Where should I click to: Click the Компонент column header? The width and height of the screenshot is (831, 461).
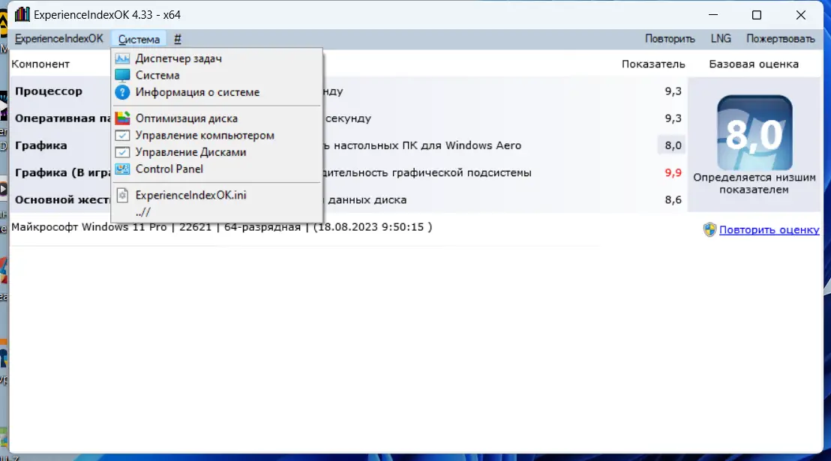click(x=40, y=64)
